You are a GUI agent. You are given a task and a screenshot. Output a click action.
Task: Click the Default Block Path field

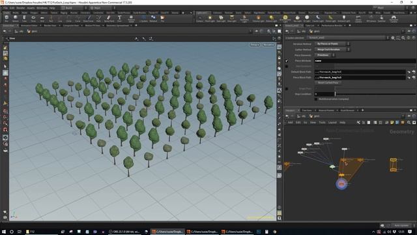(x=360, y=72)
